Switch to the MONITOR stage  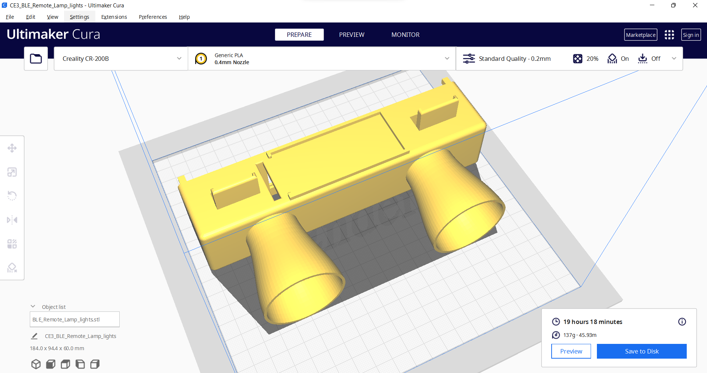(x=405, y=35)
